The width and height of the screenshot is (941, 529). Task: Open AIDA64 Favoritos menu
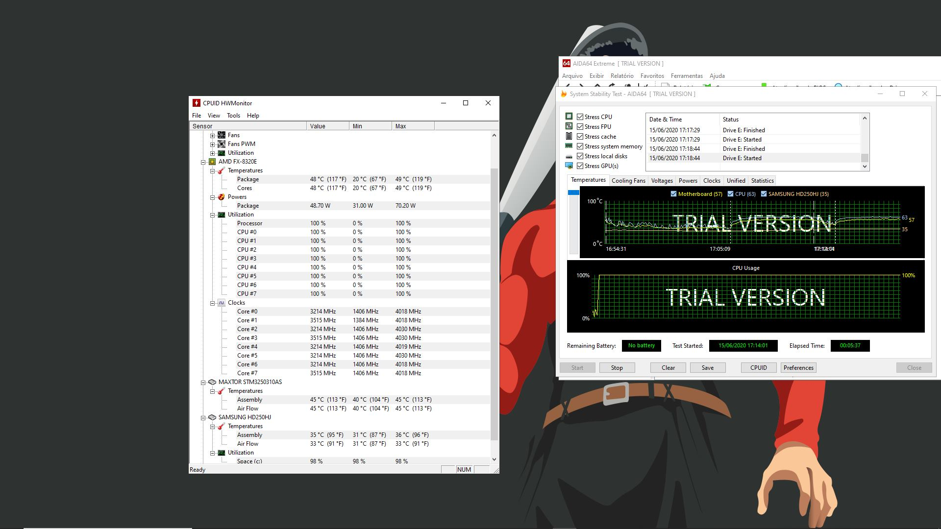(652, 76)
